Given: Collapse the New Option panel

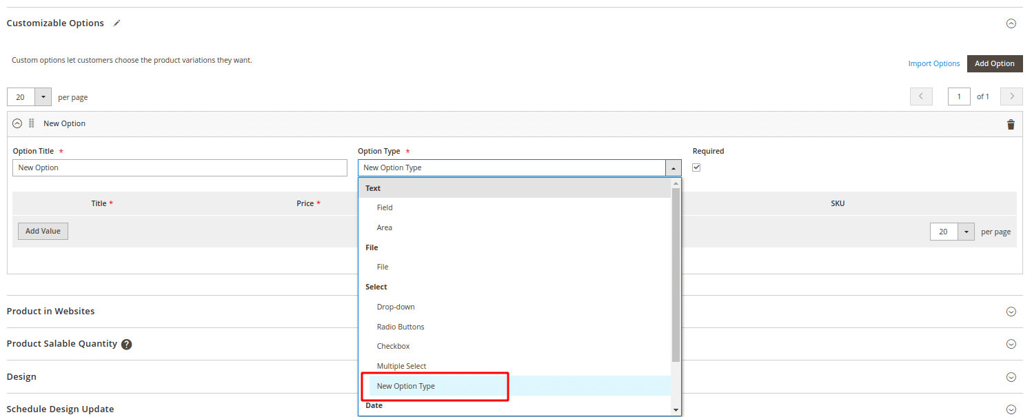Looking at the screenshot, I should (x=17, y=123).
